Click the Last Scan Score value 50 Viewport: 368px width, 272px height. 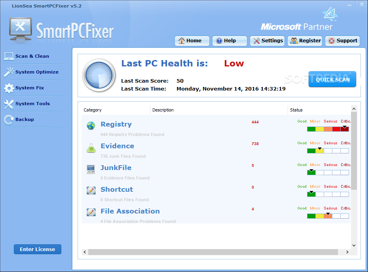(x=180, y=81)
